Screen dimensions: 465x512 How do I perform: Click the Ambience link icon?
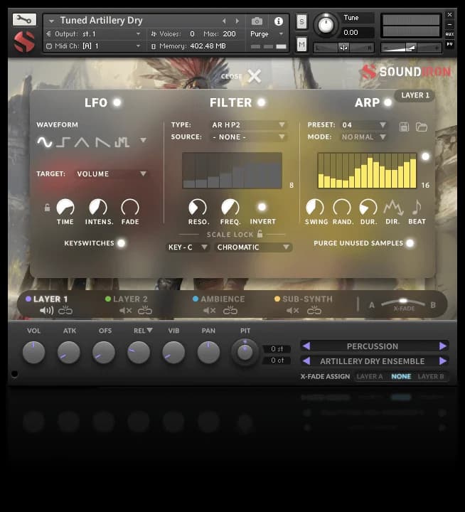(x=230, y=310)
